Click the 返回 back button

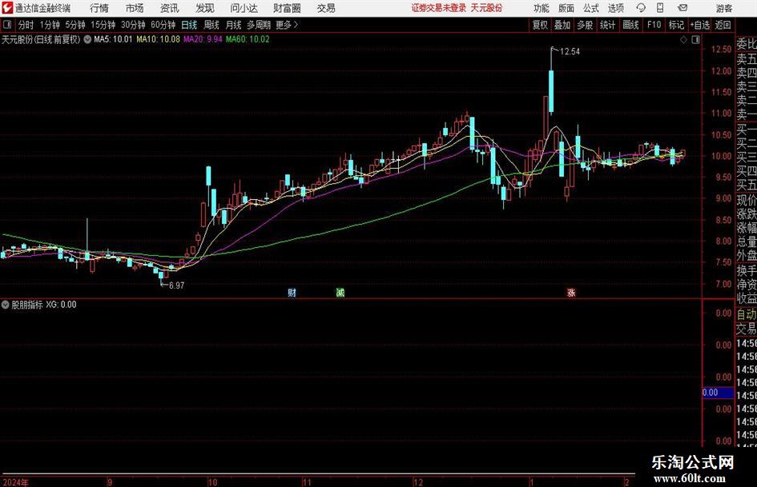click(x=723, y=25)
